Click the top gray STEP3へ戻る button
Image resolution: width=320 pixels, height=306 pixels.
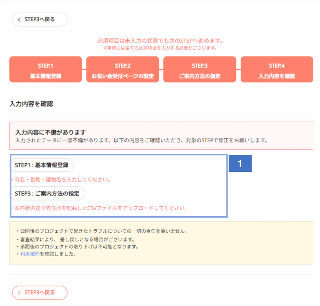[40, 20]
